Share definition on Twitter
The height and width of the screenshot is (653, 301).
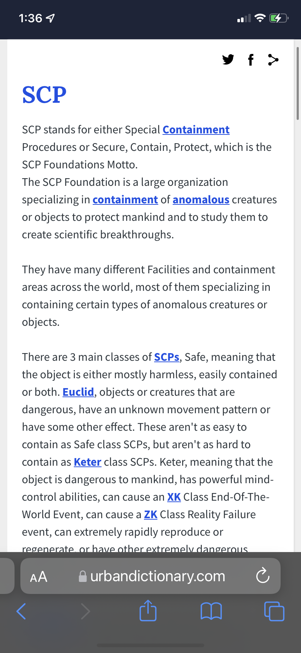[x=228, y=59]
